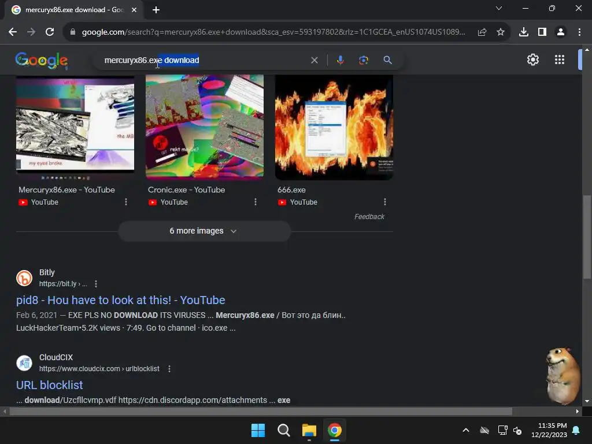
Task: Open options for Mercuryx86.exe image result
Action: [x=126, y=202]
